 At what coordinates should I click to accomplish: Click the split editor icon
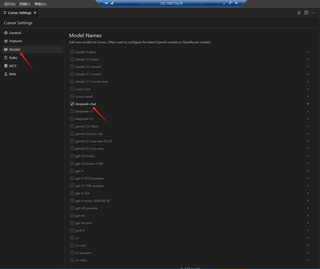(306, 13)
